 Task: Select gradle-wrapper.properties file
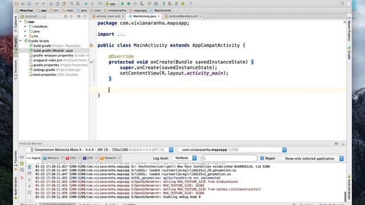tap(59, 55)
